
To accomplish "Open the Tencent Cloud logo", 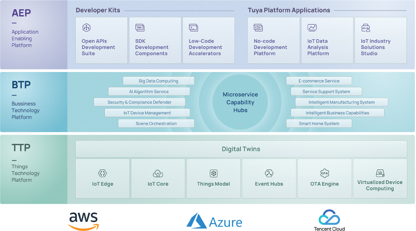I will coord(329,220).
